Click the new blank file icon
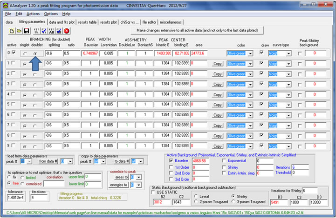 coord(12,31)
